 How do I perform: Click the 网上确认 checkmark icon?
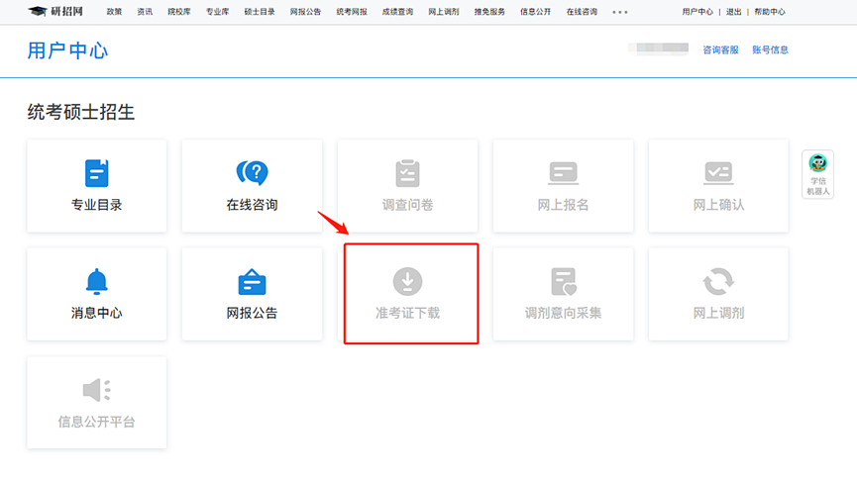click(x=718, y=173)
